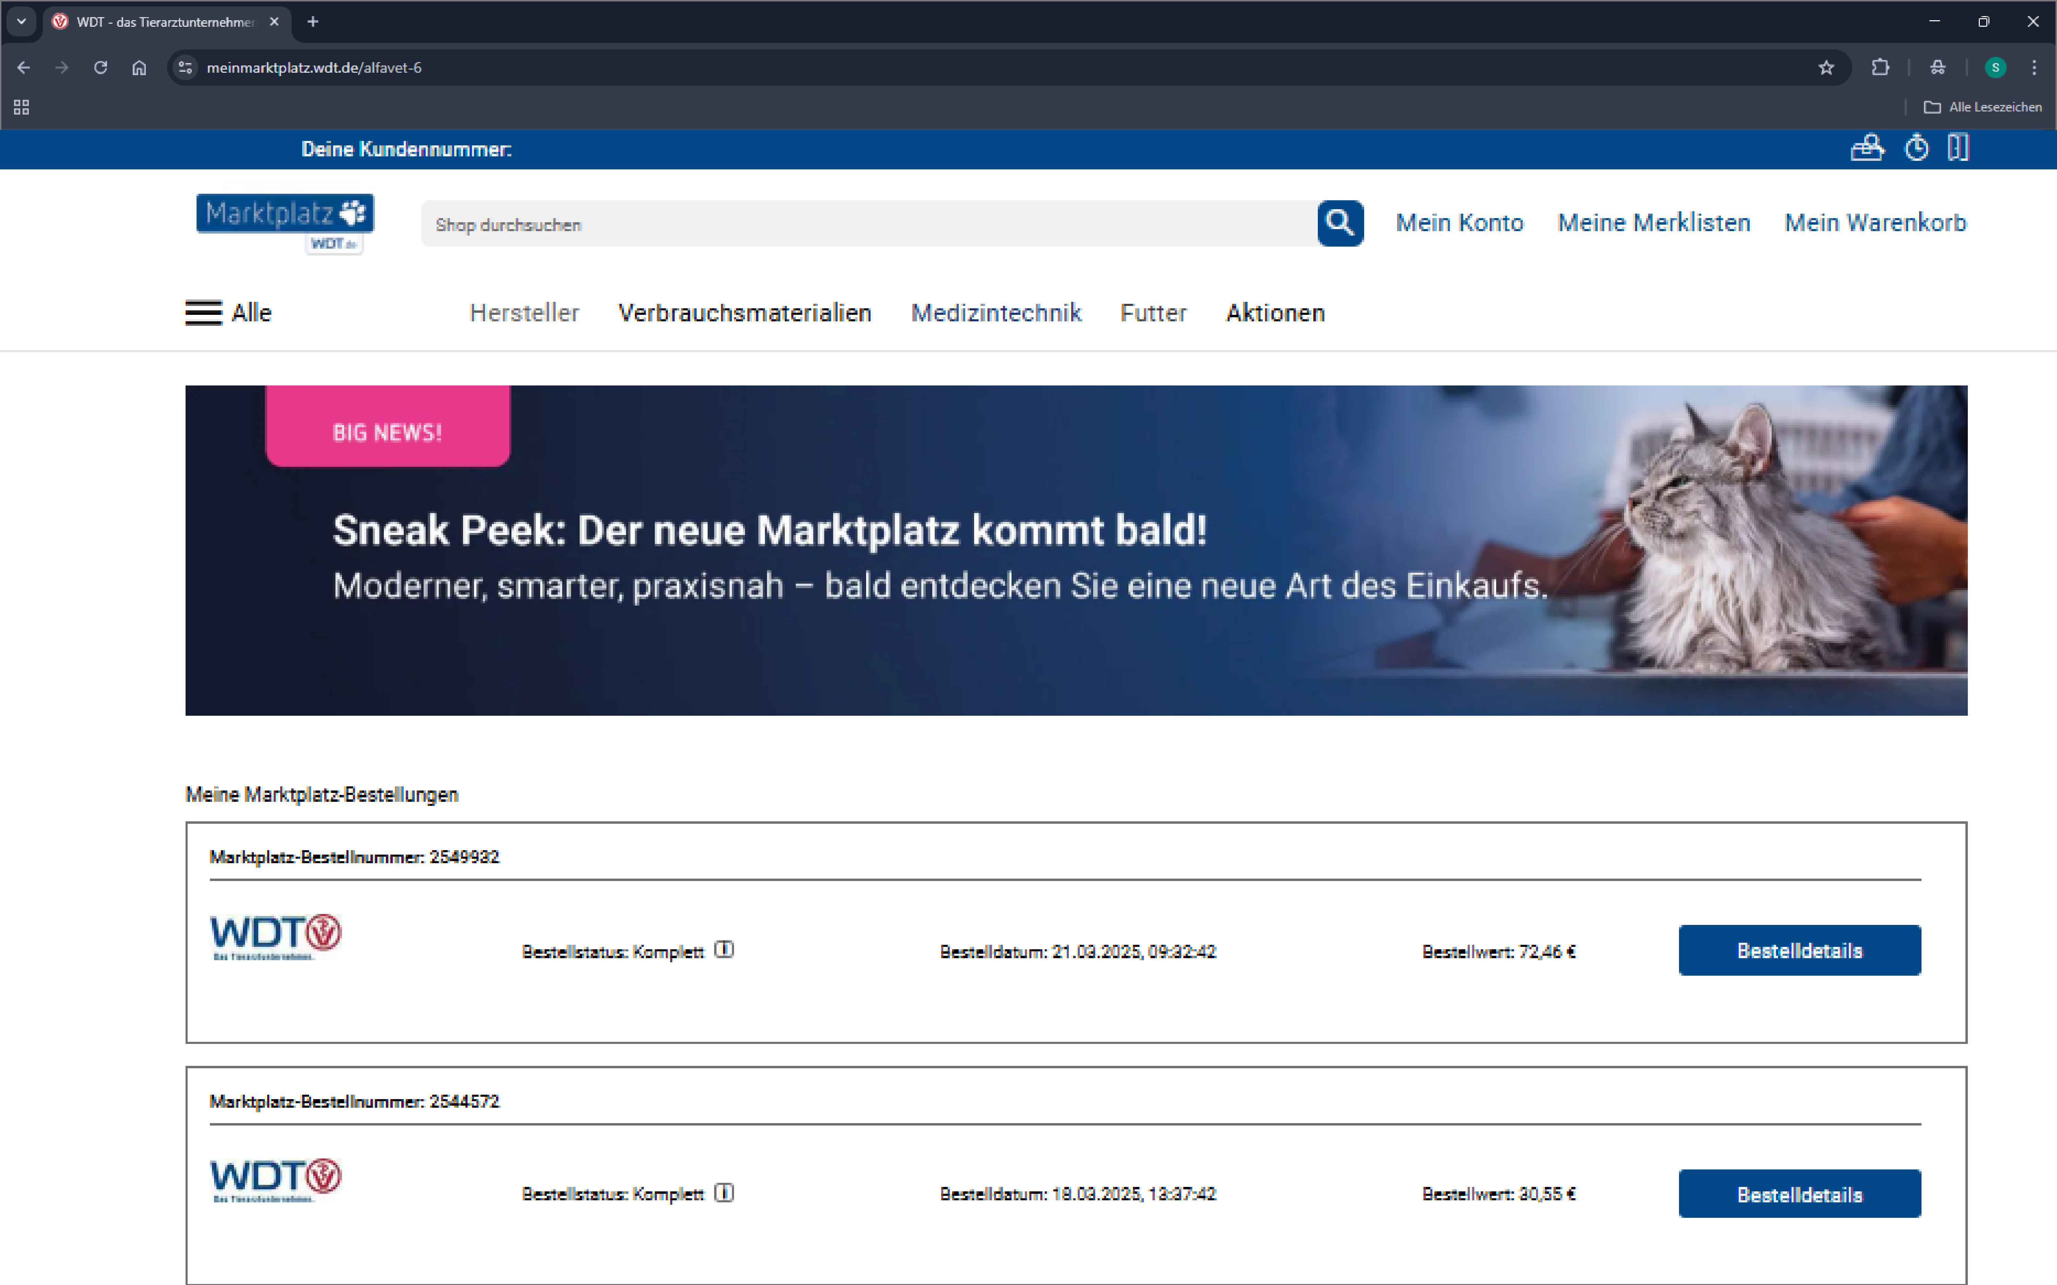Click the logout door icon in the blue bar
2057x1285 pixels.
pyautogui.click(x=1959, y=148)
